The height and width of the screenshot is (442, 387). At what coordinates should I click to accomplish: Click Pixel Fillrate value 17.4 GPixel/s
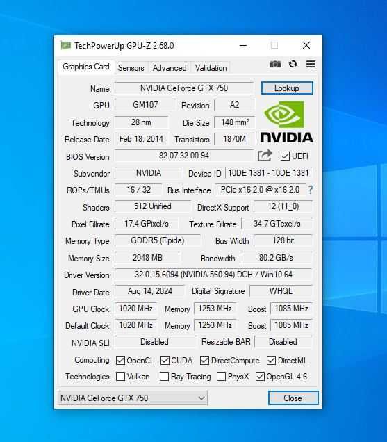coord(147,224)
